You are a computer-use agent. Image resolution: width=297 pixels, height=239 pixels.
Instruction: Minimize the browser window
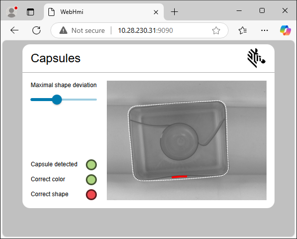point(239,10)
